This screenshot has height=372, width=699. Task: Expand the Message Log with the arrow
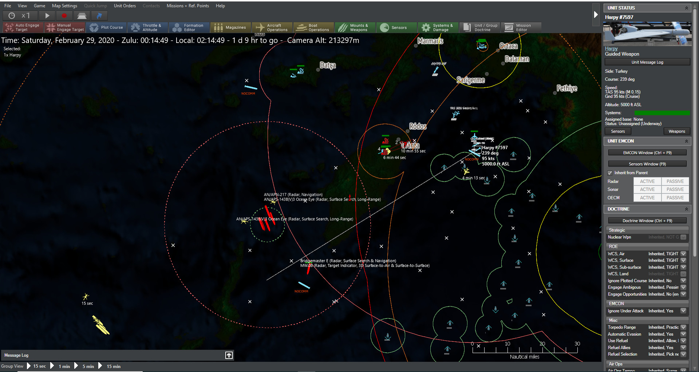(x=229, y=355)
